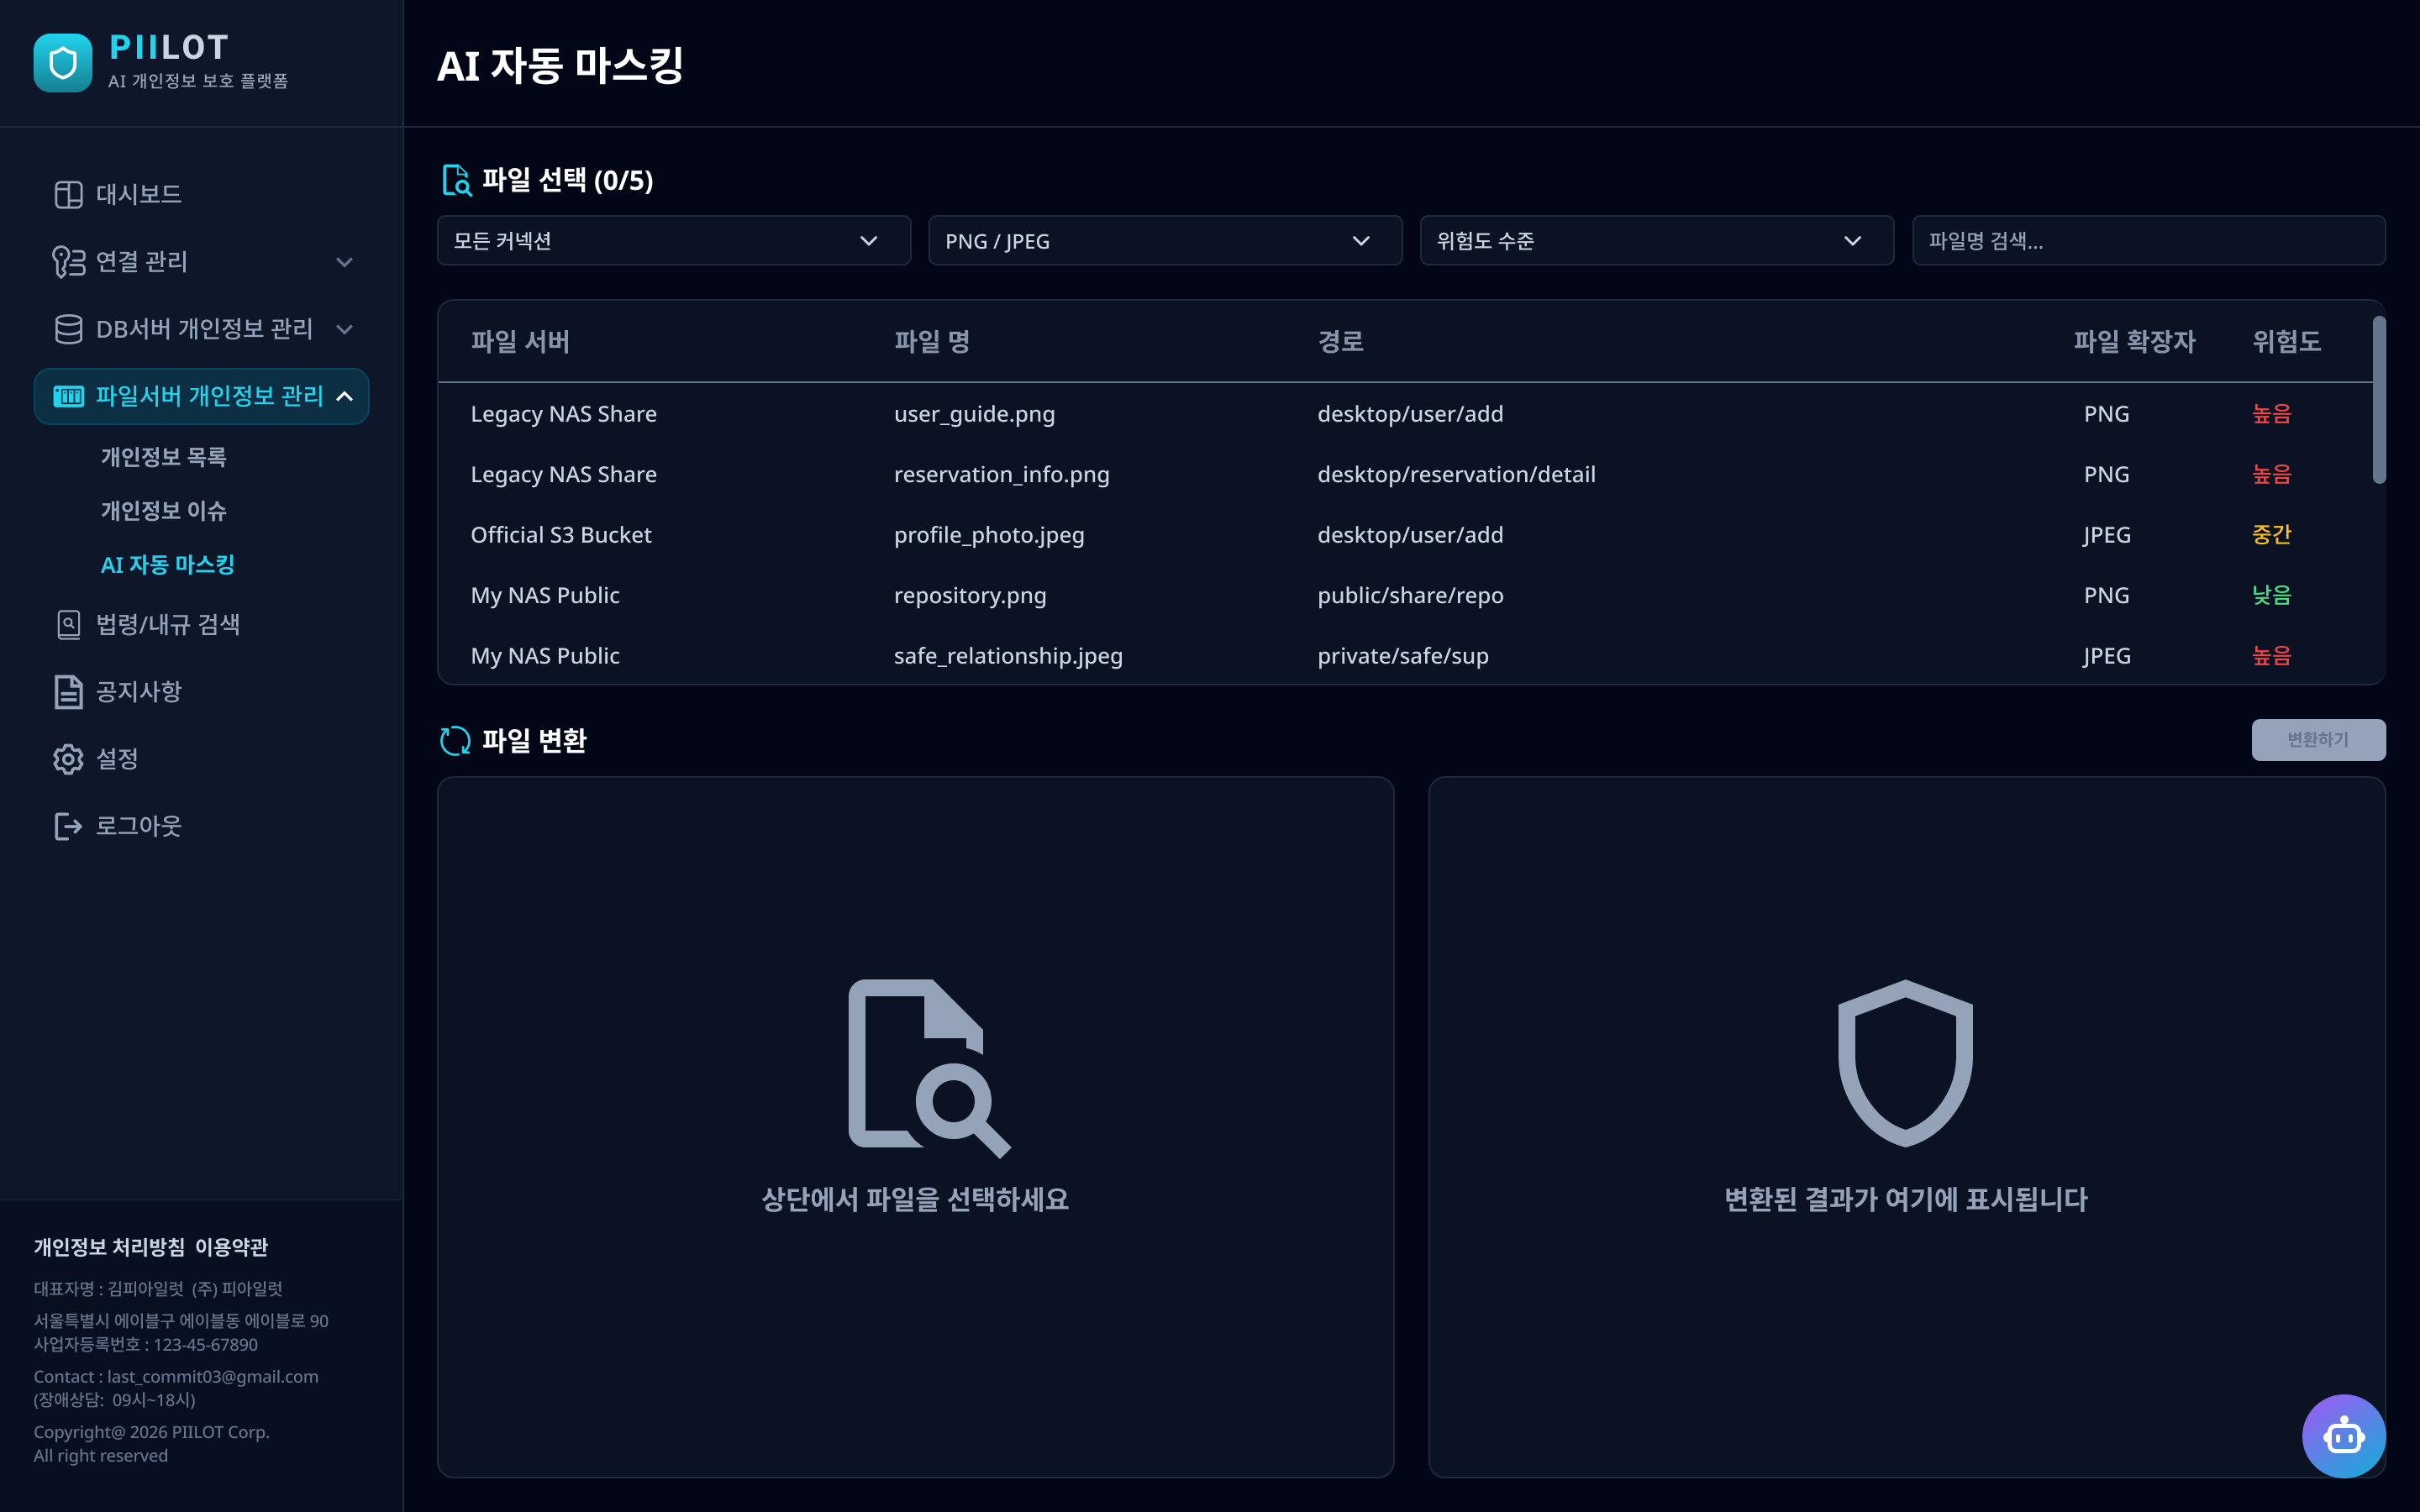The width and height of the screenshot is (2420, 1512).
Task: Click the 변환하기 button
Action: pyautogui.click(x=2318, y=740)
